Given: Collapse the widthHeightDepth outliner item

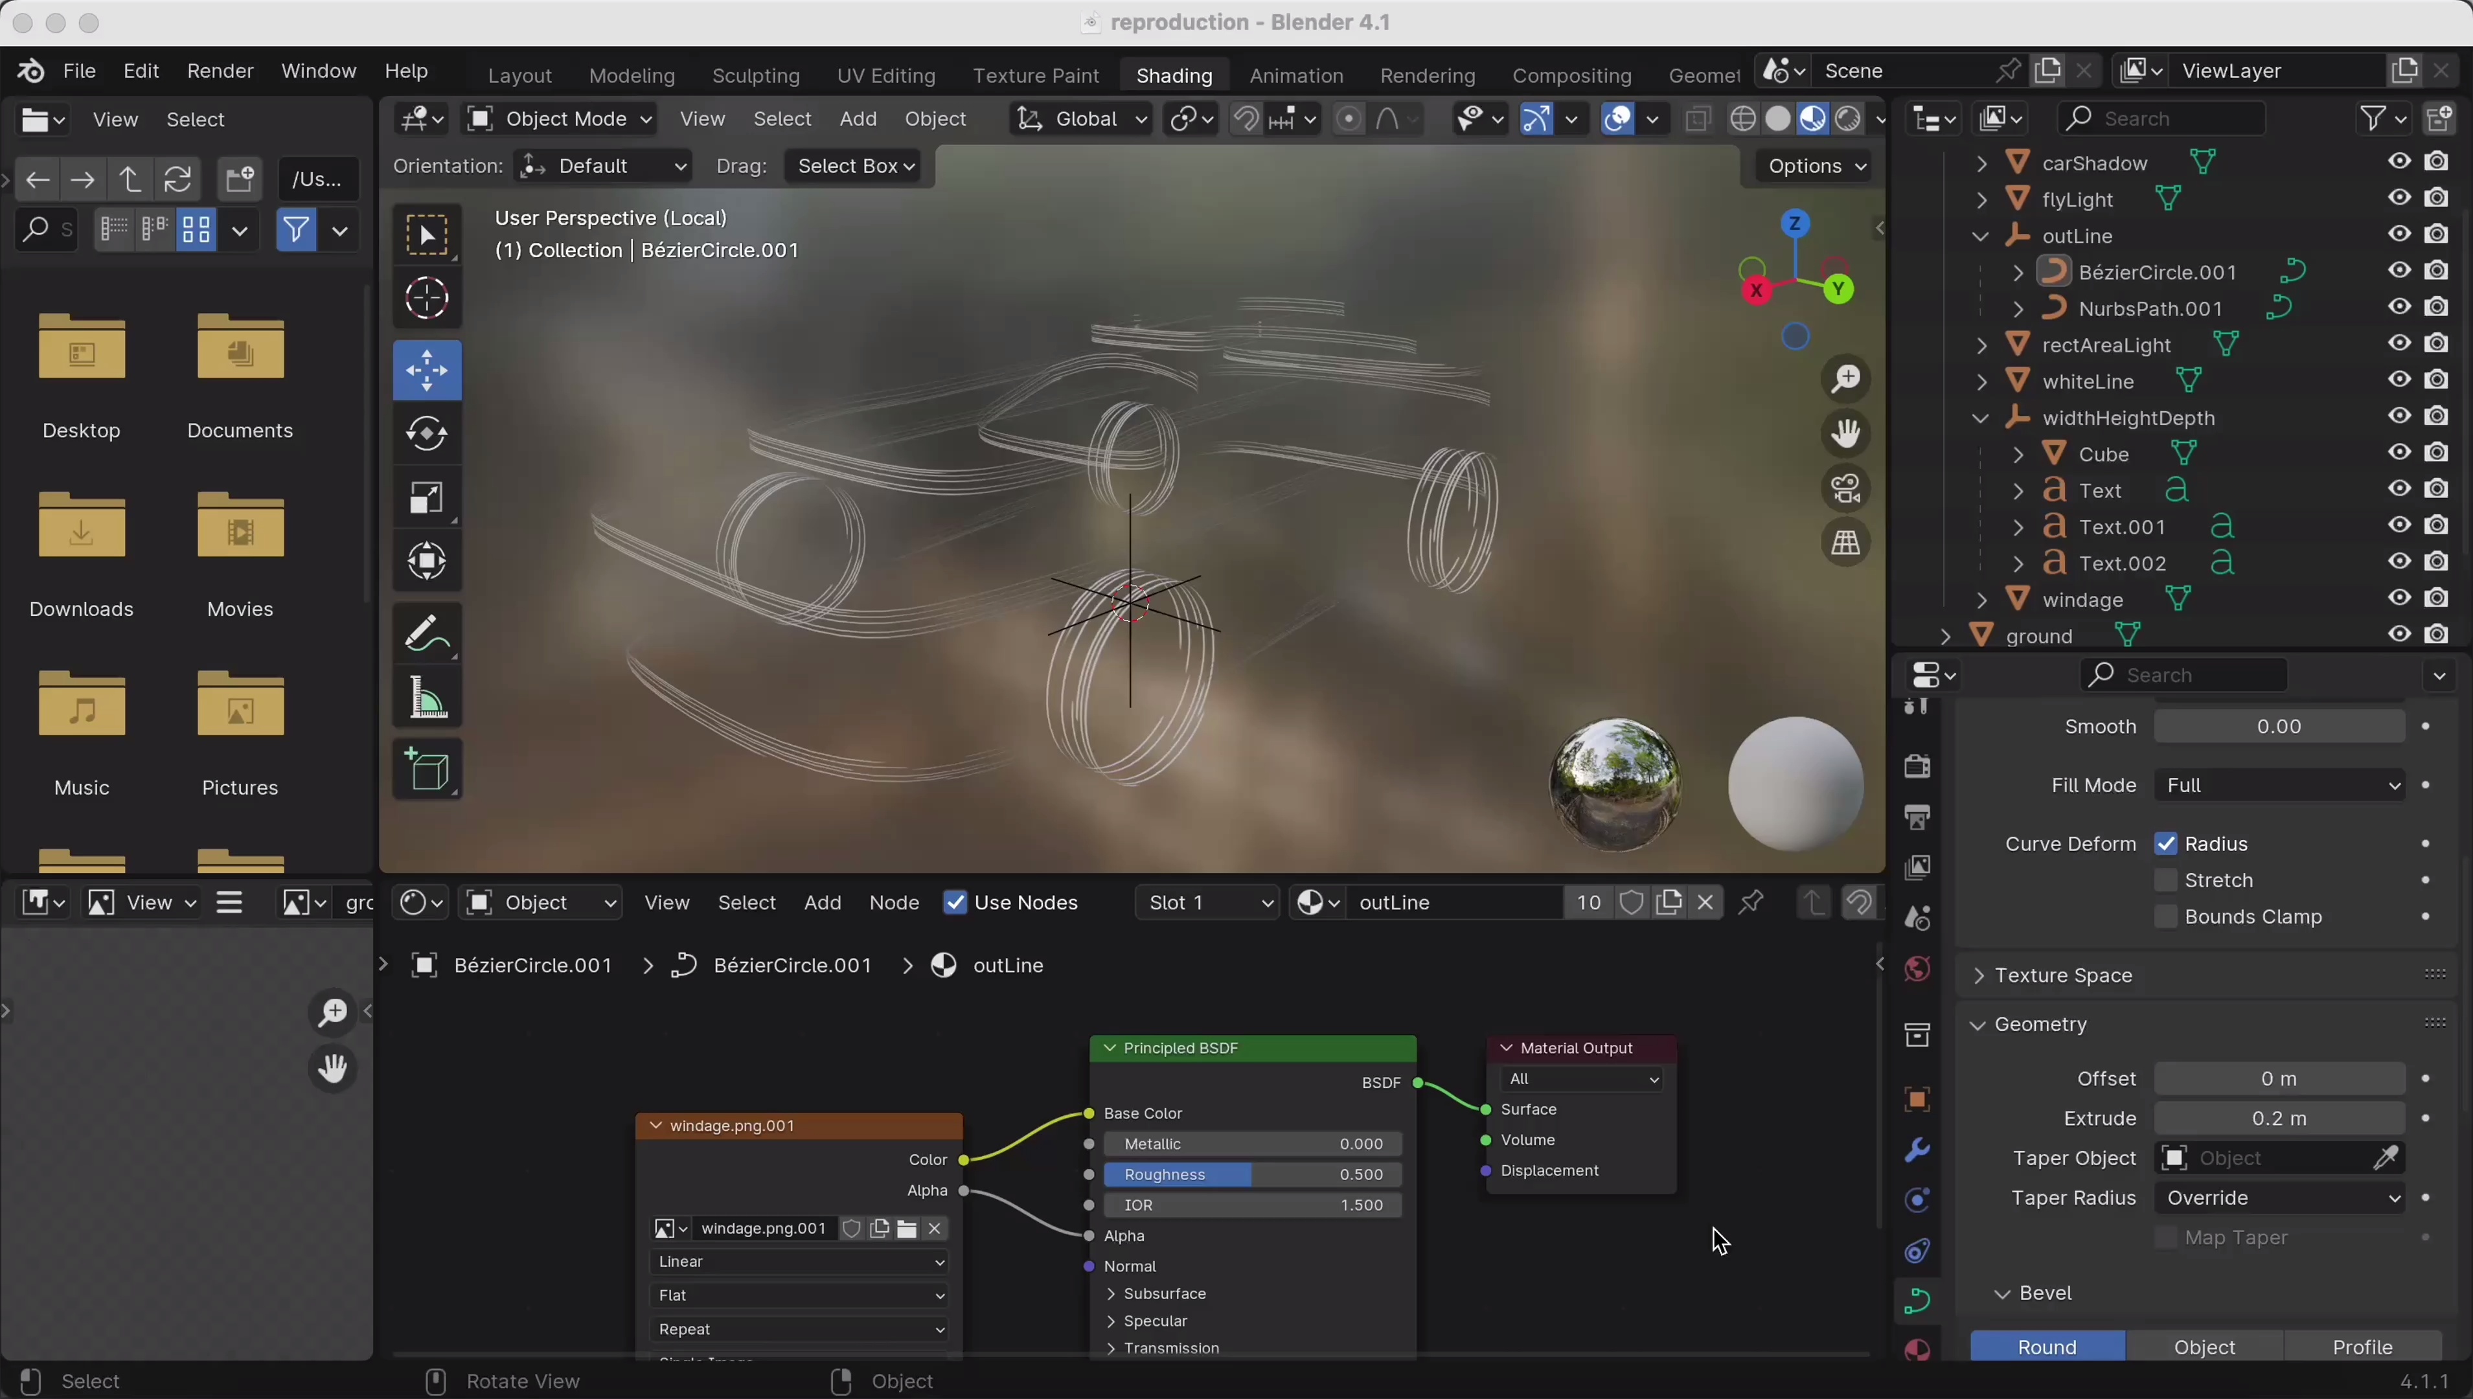Looking at the screenshot, I should click(1980, 419).
